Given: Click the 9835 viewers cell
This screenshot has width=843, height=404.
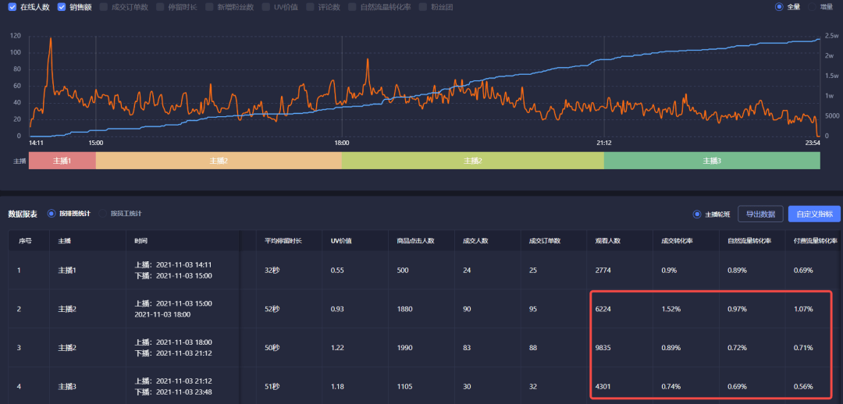Looking at the screenshot, I should [603, 348].
